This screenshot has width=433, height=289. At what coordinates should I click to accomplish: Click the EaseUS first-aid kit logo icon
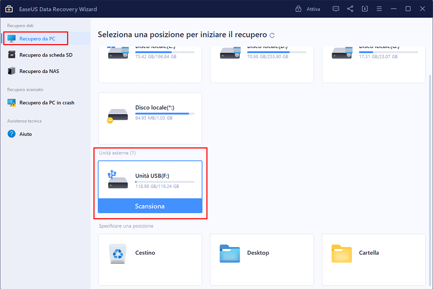[9, 9]
